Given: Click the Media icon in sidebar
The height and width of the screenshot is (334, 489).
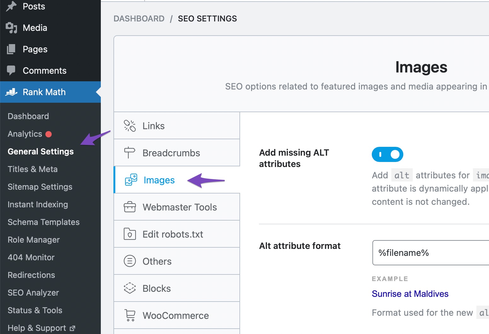Looking at the screenshot, I should [11, 28].
